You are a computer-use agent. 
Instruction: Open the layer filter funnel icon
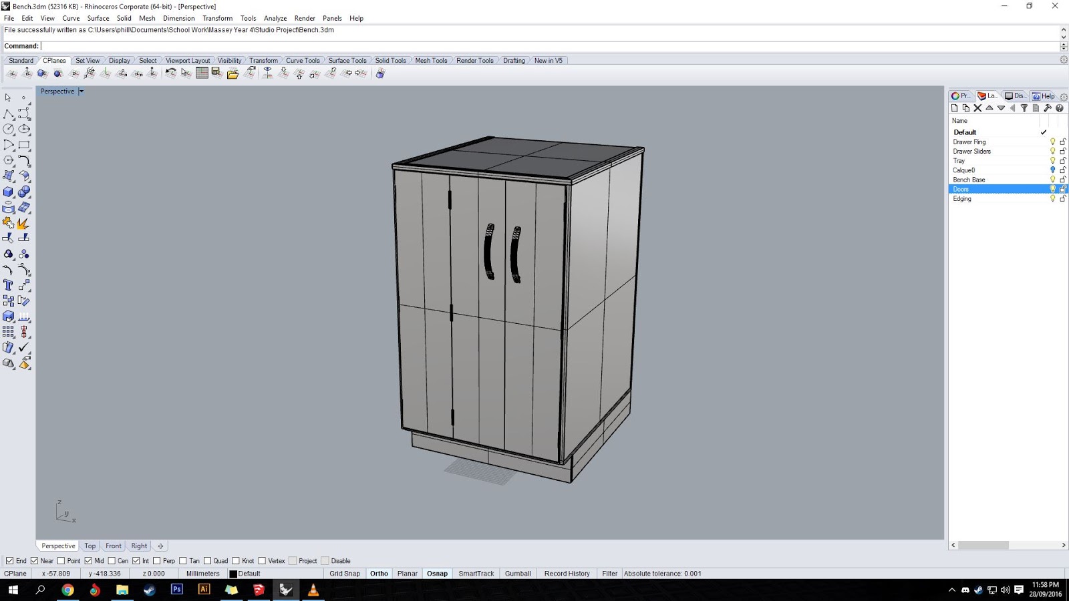[1024, 108]
